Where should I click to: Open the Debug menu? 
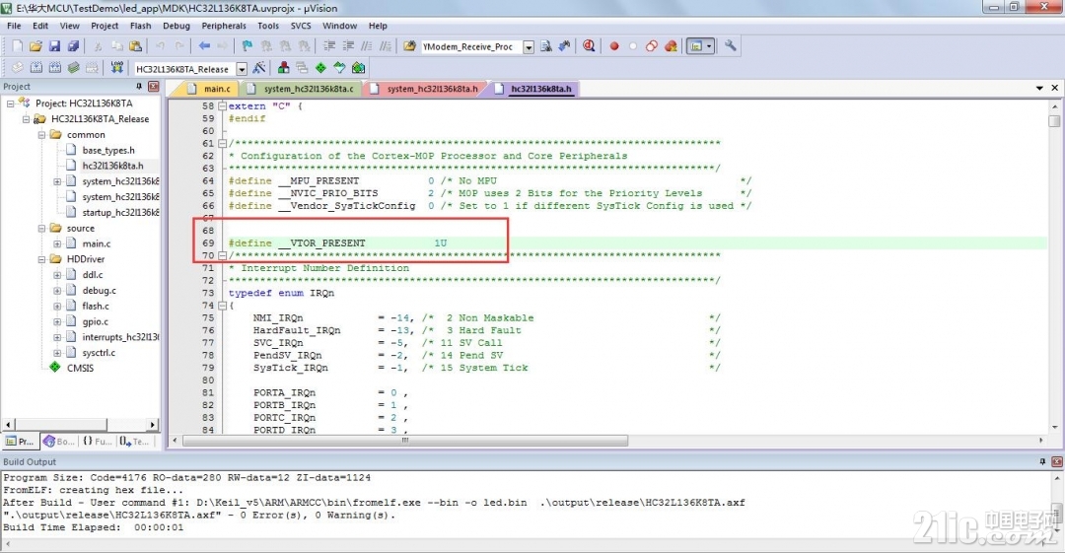pyautogui.click(x=176, y=26)
